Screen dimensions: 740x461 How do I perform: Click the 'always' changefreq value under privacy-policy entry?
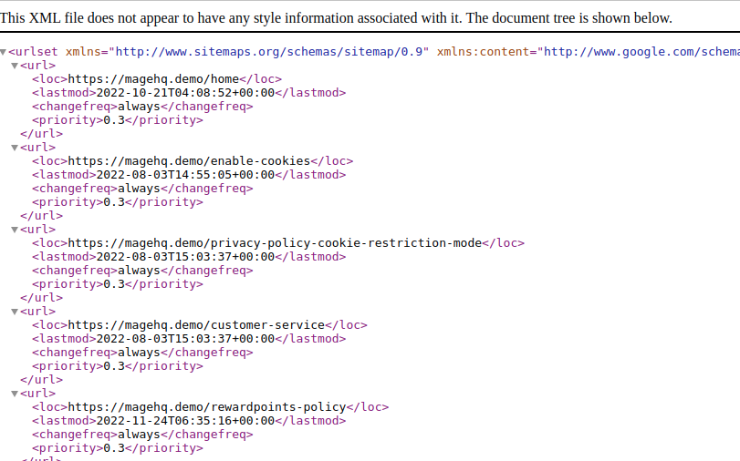[x=139, y=270]
